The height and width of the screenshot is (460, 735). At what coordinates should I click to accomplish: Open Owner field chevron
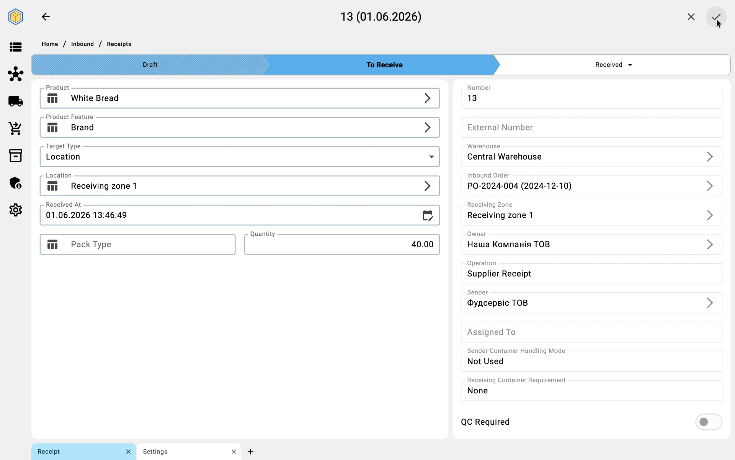[x=710, y=245]
